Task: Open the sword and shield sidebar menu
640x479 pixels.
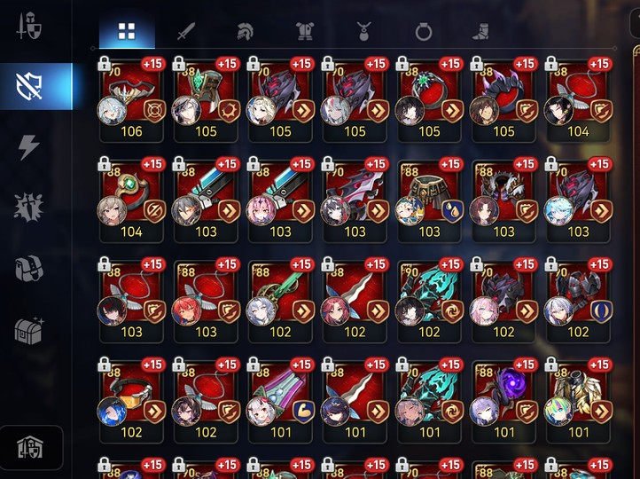Action: (x=28, y=26)
